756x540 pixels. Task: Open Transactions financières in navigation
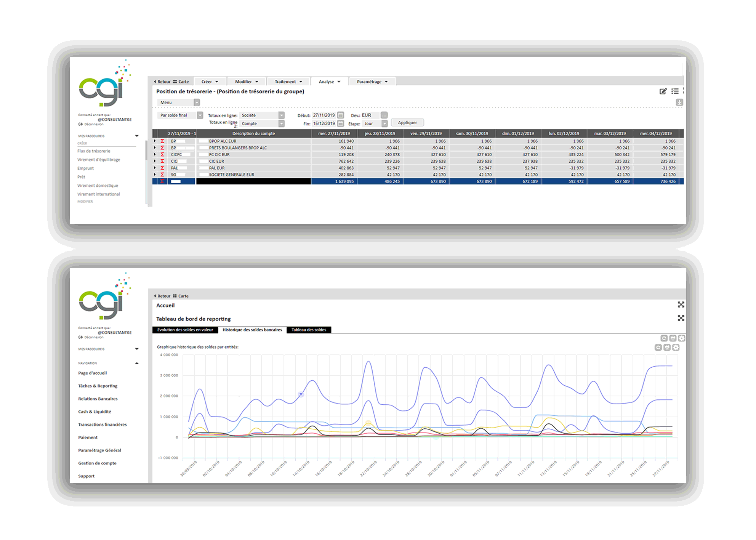tap(103, 425)
